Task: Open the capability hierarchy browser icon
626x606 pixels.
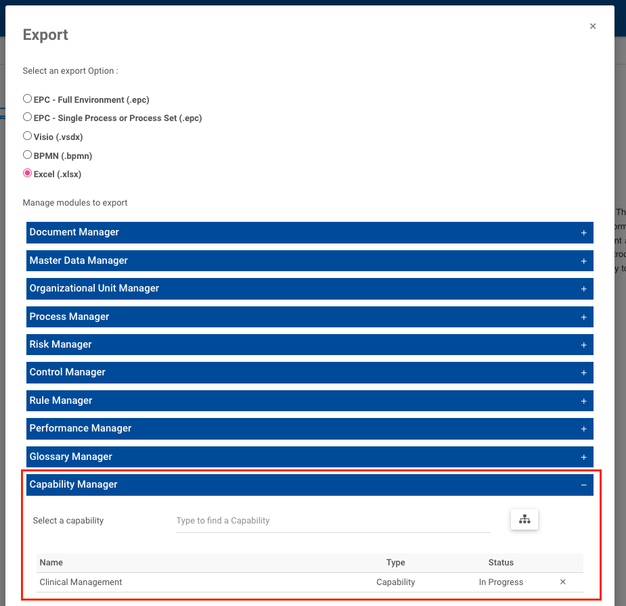Action: coord(524,519)
